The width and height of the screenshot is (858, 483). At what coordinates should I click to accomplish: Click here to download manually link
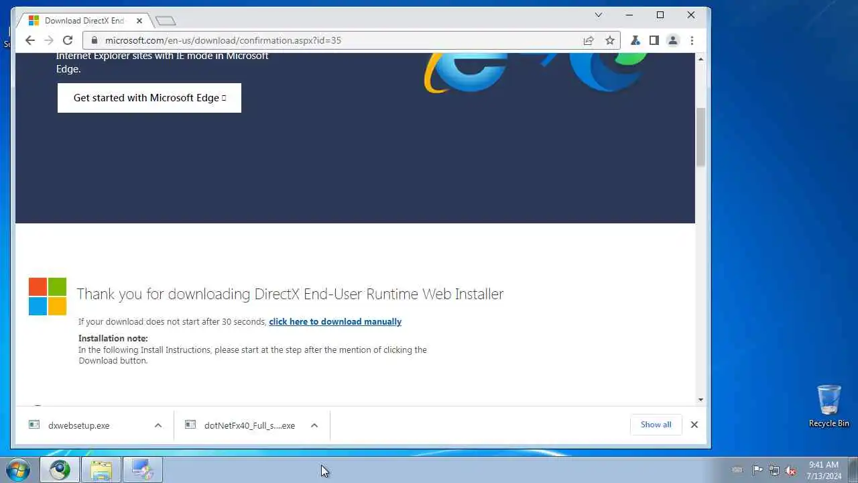335,321
